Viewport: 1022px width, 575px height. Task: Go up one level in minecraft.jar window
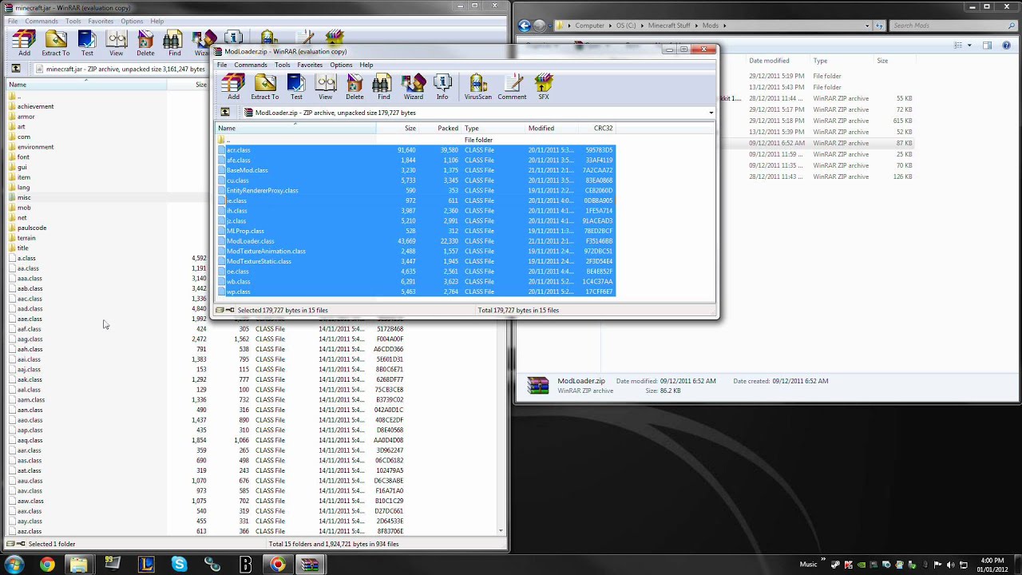point(16,69)
